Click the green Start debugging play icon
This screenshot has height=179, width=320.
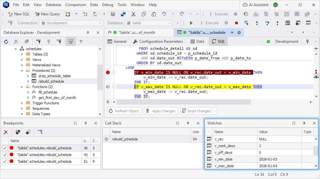click(x=191, y=23)
